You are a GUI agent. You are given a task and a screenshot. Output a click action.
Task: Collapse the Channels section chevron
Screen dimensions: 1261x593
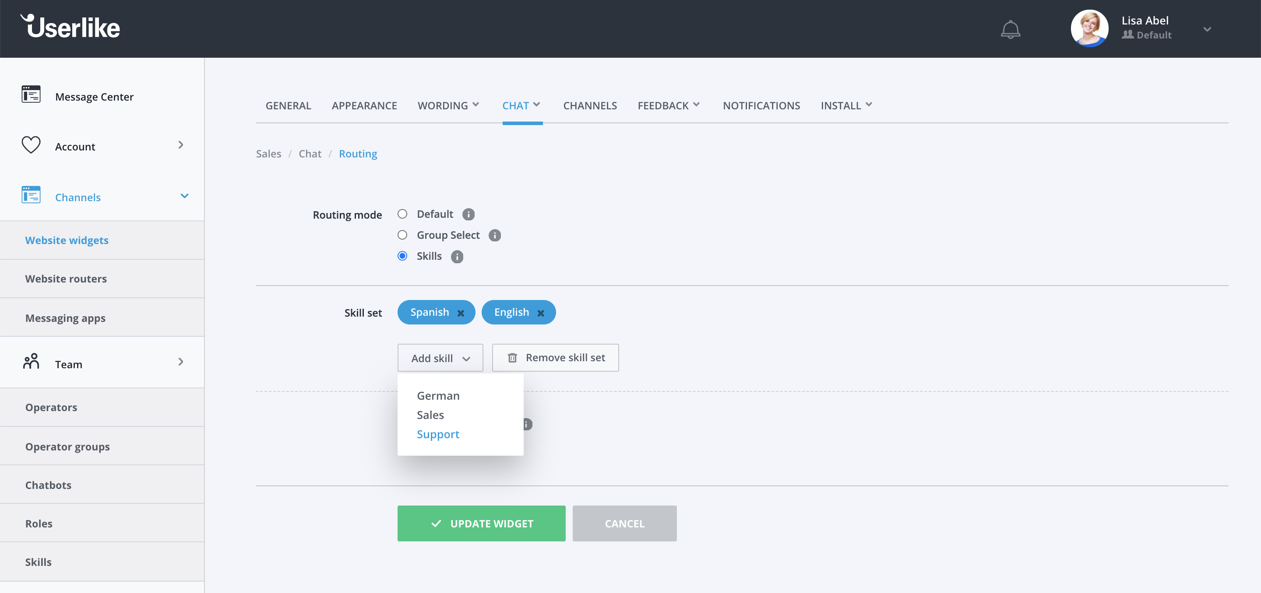[x=184, y=196]
